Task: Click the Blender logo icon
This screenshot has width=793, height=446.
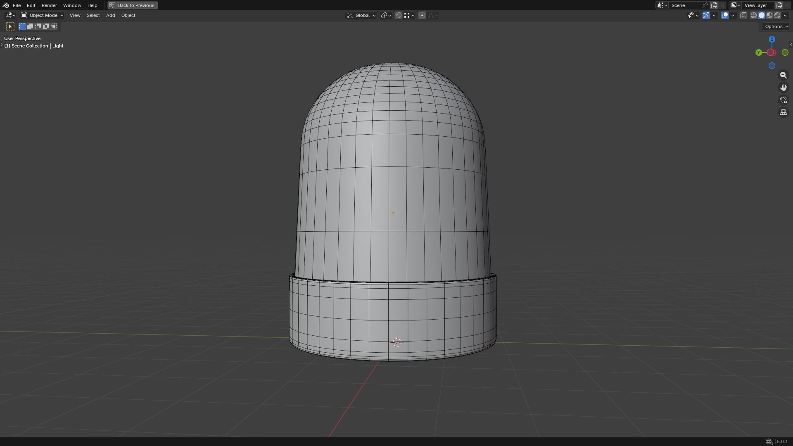Action: pos(6,5)
